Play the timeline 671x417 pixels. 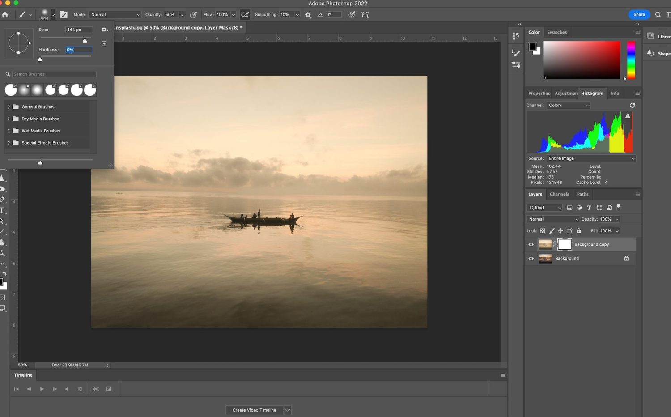42,389
